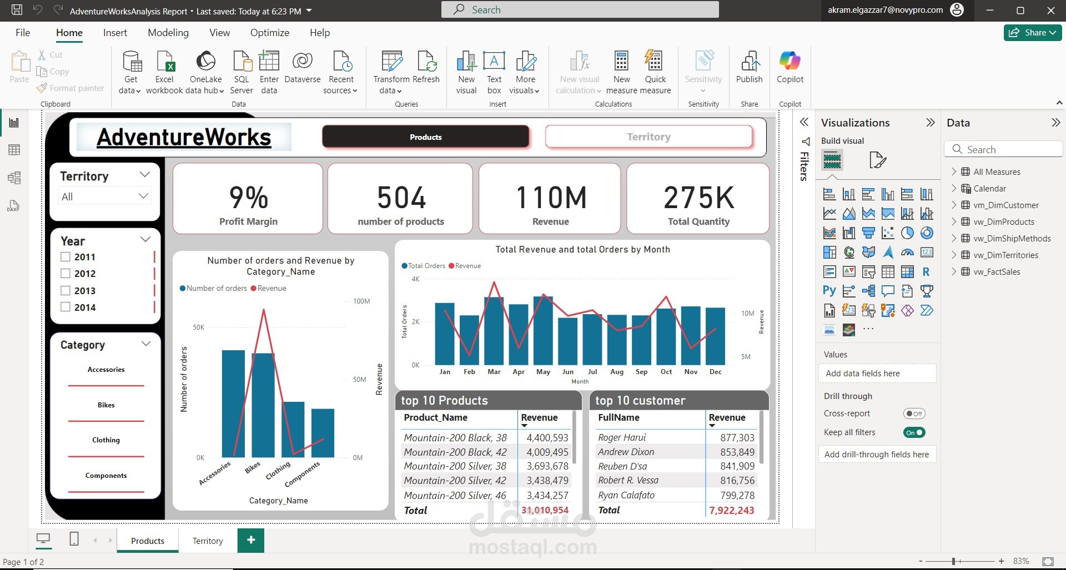
Task: Toggle Cross-report drill through switch
Action: point(914,413)
